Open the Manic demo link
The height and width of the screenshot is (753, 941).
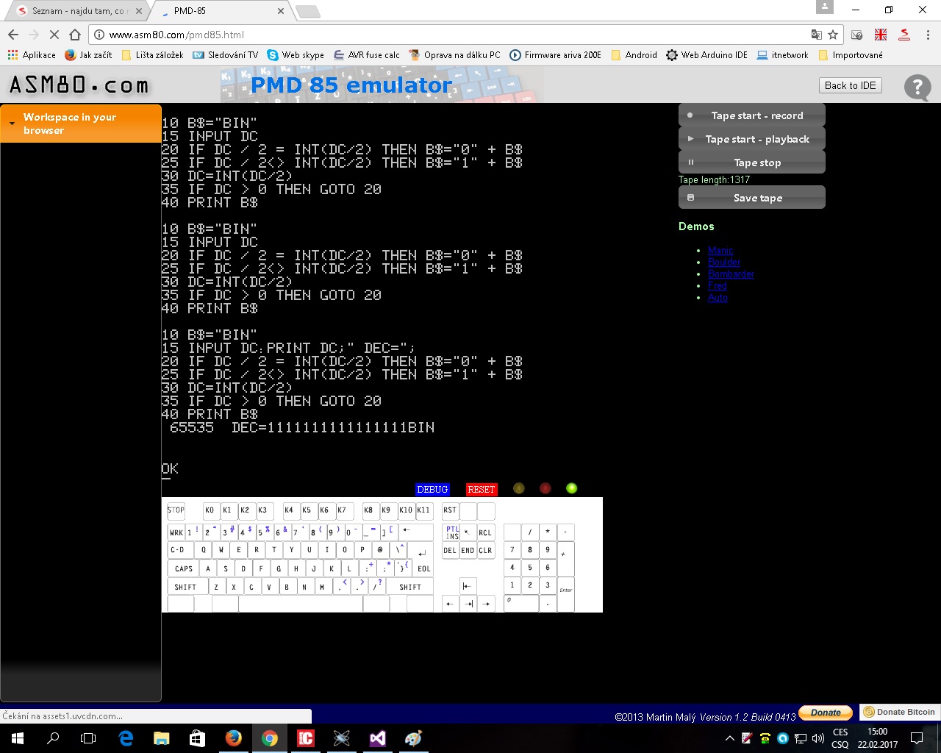point(720,251)
